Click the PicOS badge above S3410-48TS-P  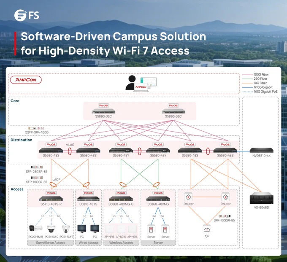pyautogui.click(x=51, y=193)
